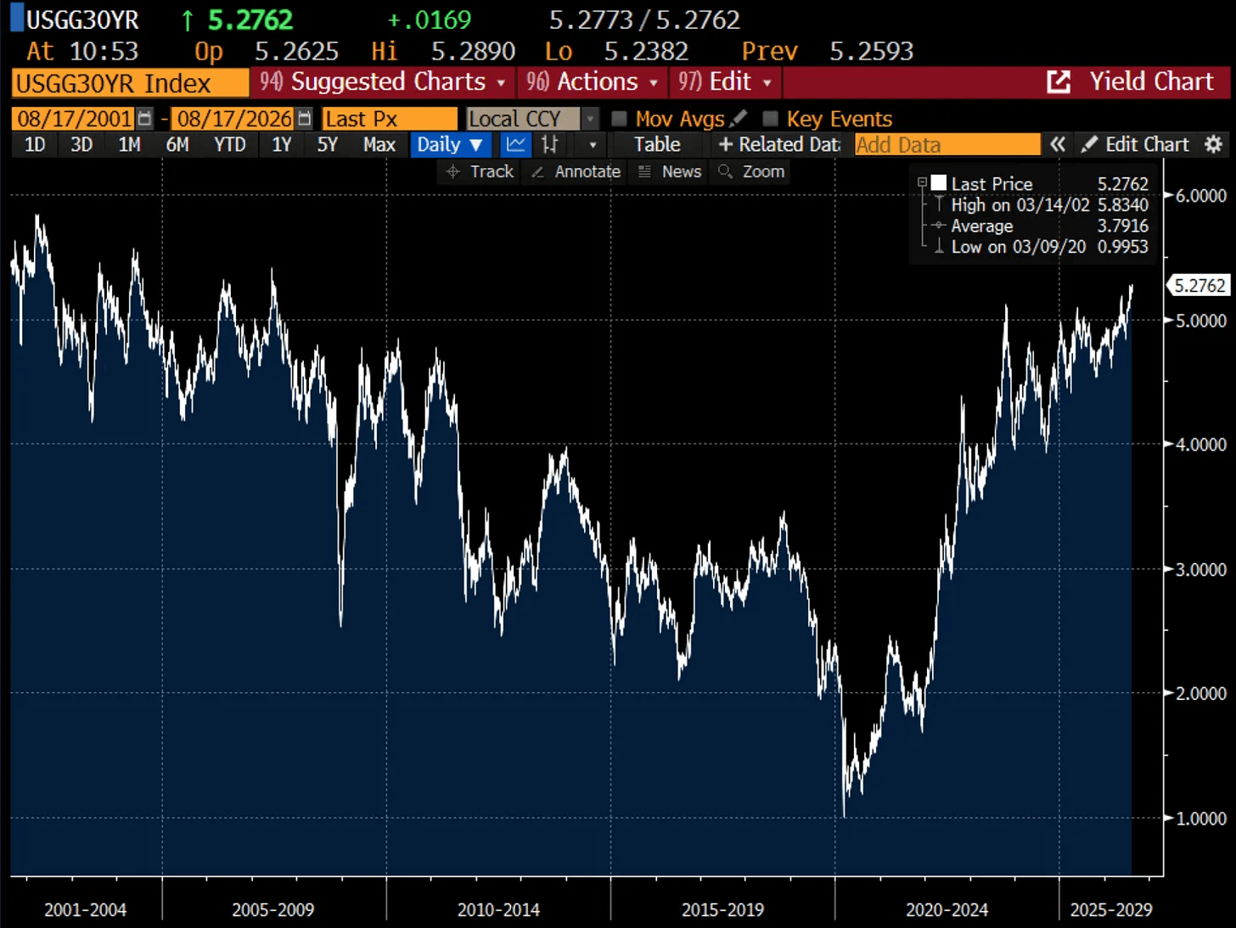
Task: Enable the Mov Avgs checkbox
Action: pyautogui.click(x=620, y=119)
